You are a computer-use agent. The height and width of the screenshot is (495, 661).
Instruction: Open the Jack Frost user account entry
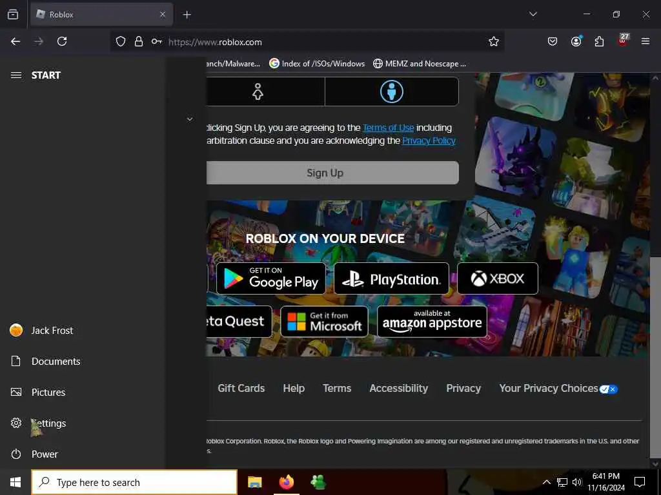click(82, 331)
